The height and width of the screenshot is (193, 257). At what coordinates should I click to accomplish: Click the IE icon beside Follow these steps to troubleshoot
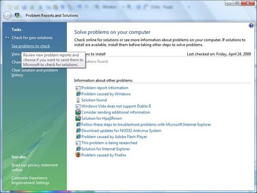click(78, 124)
